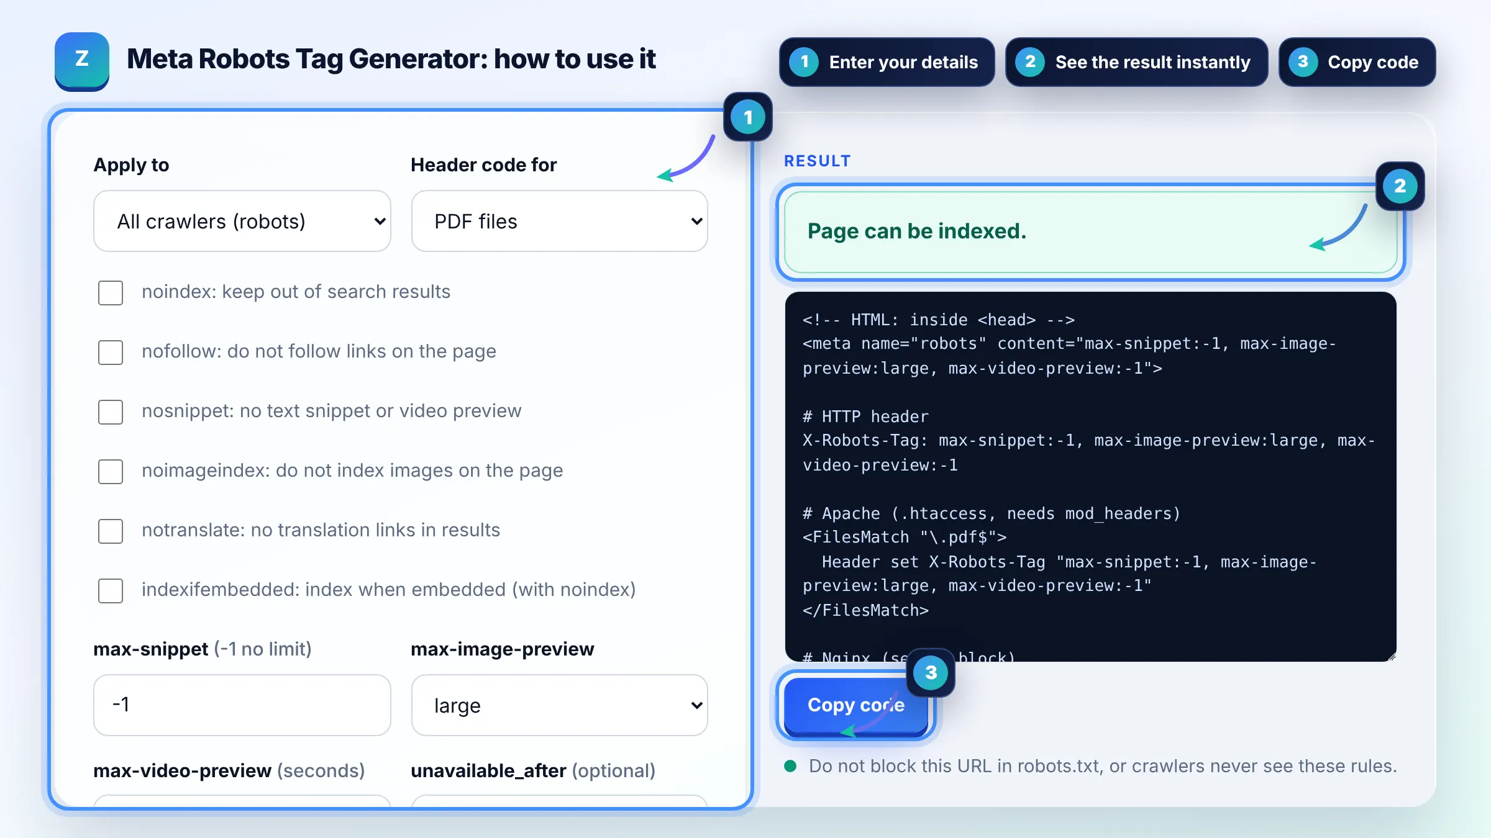Enable the noindex checkbox

[111, 292]
